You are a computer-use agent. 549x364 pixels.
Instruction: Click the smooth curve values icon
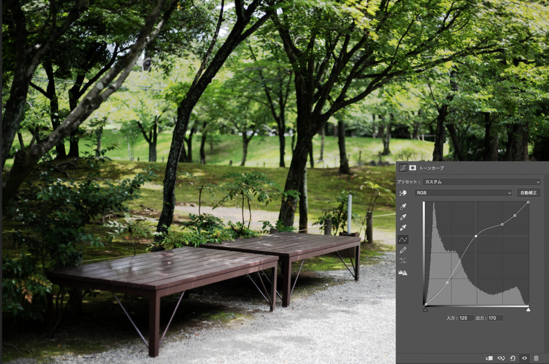(403, 261)
